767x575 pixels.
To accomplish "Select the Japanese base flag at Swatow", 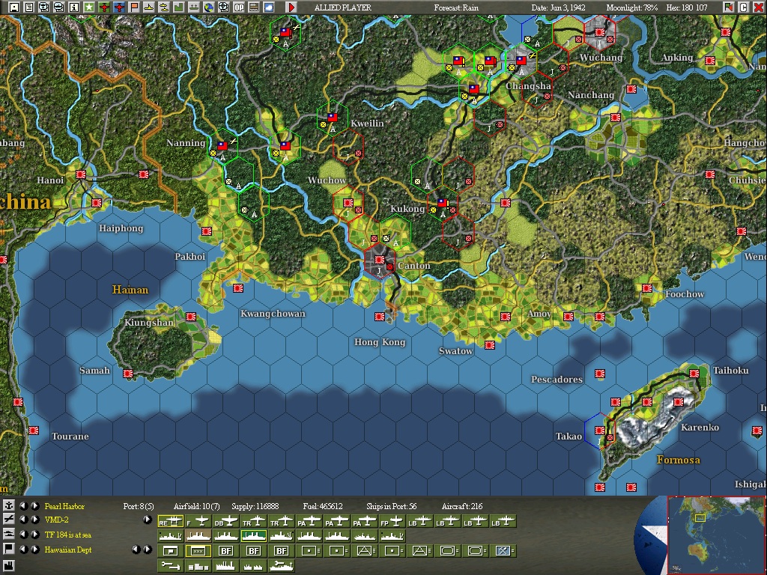I will point(490,345).
